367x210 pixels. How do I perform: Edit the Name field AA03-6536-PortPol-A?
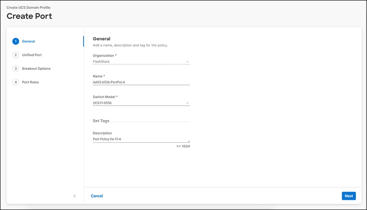coord(141,82)
